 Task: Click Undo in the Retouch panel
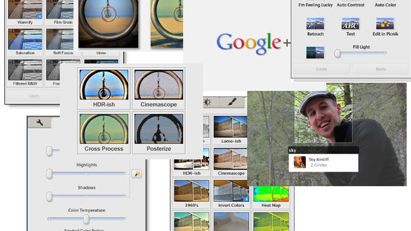321,69
